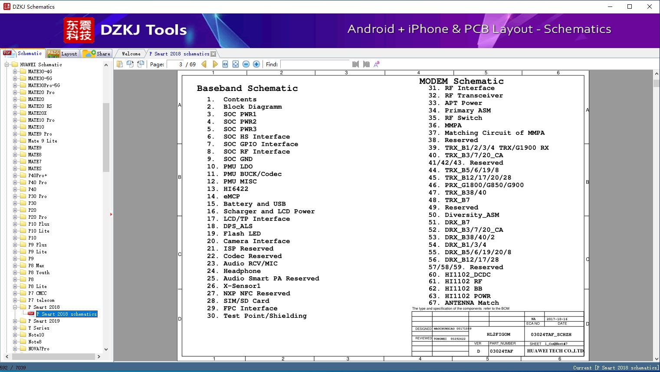Image resolution: width=660 pixels, height=372 pixels.
Task: Select the Note10 tree item
Action: coord(36,335)
